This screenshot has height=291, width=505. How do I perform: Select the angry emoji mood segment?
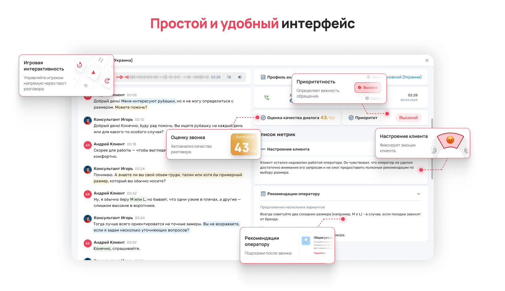[450, 140]
